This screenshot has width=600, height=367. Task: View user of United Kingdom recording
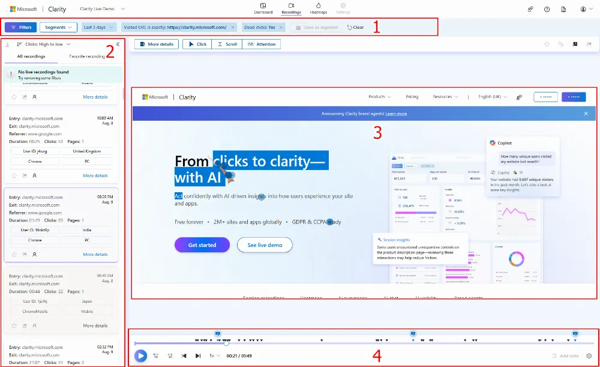34,175
